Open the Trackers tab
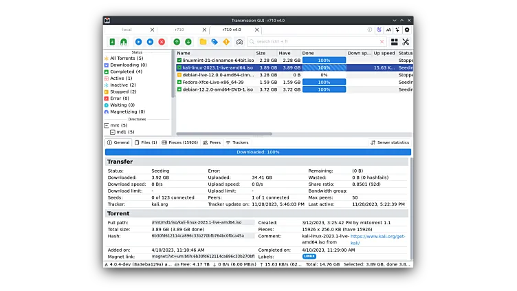This screenshot has width=517, height=291. click(237, 142)
